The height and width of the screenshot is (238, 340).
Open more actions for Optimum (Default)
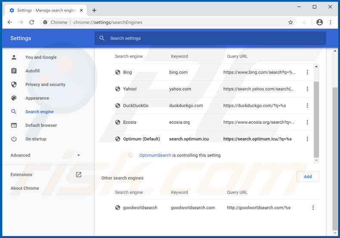(307, 139)
